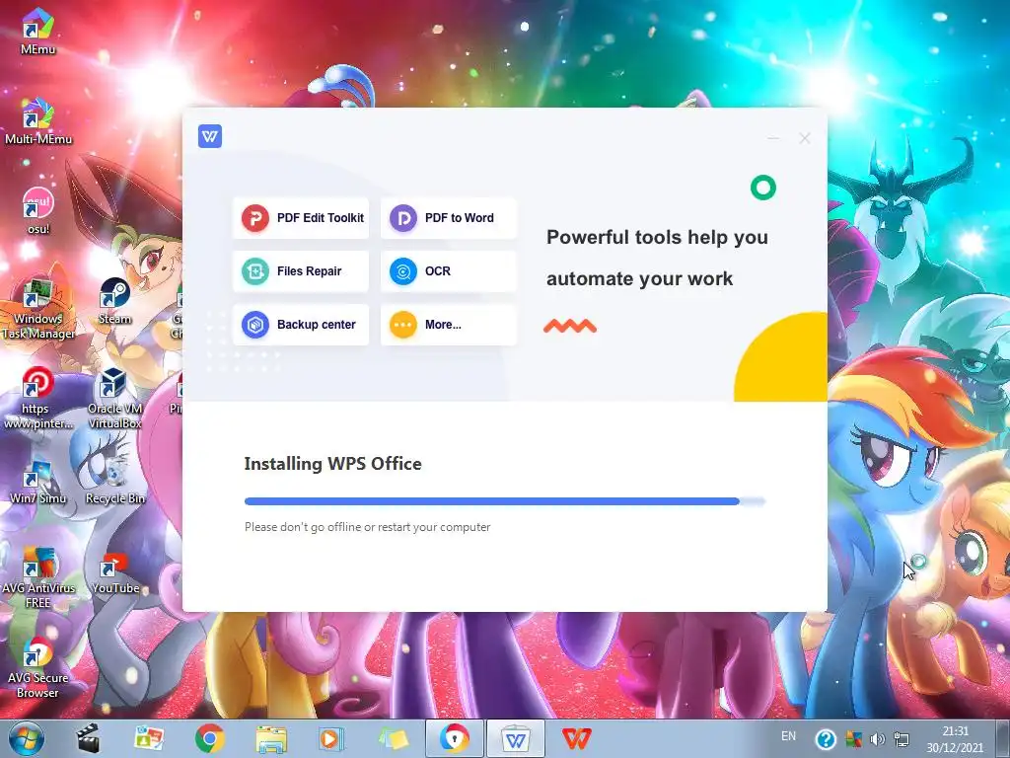Select the osu! desktop shortcut
Image resolution: width=1010 pixels, height=758 pixels.
click(38, 211)
